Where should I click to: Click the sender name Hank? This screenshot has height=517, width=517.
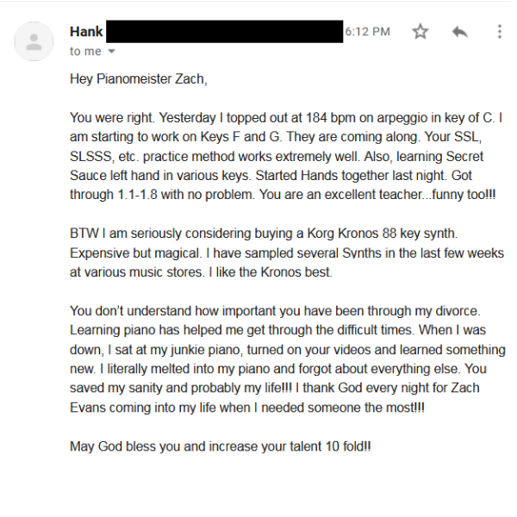[86, 32]
